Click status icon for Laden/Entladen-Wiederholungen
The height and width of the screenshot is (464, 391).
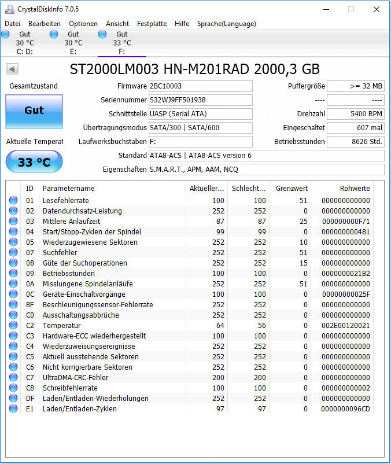tap(13, 398)
